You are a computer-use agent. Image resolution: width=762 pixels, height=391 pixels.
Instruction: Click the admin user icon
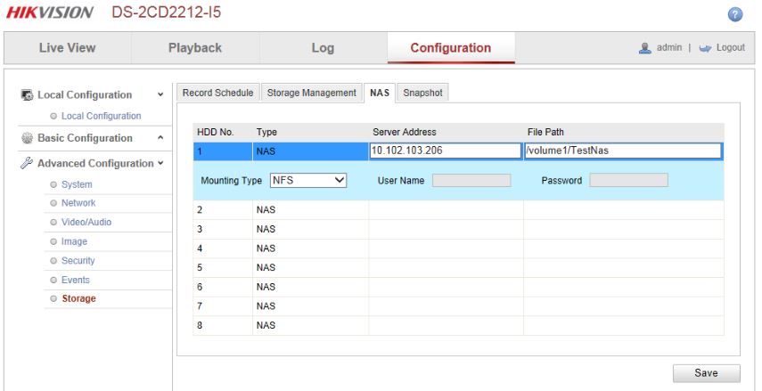(645, 48)
